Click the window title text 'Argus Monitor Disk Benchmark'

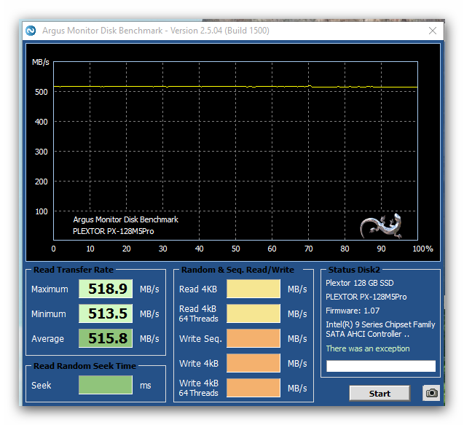pyautogui.click(x=103, y=31)
